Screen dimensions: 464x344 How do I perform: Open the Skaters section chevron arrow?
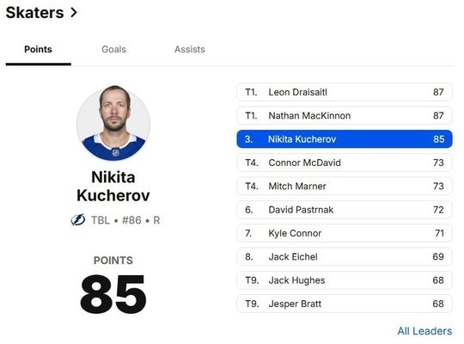tap(74, 12)
